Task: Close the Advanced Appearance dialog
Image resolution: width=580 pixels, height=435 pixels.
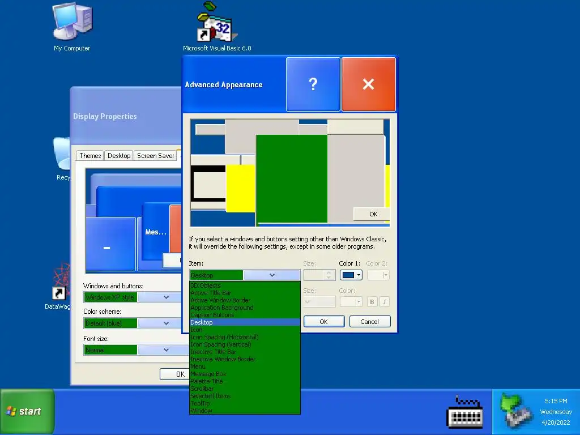Action: pyautogui.click(x=368, y=84)
